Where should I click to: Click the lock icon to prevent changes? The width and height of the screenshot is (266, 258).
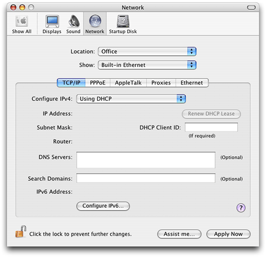tap(20, 232)
